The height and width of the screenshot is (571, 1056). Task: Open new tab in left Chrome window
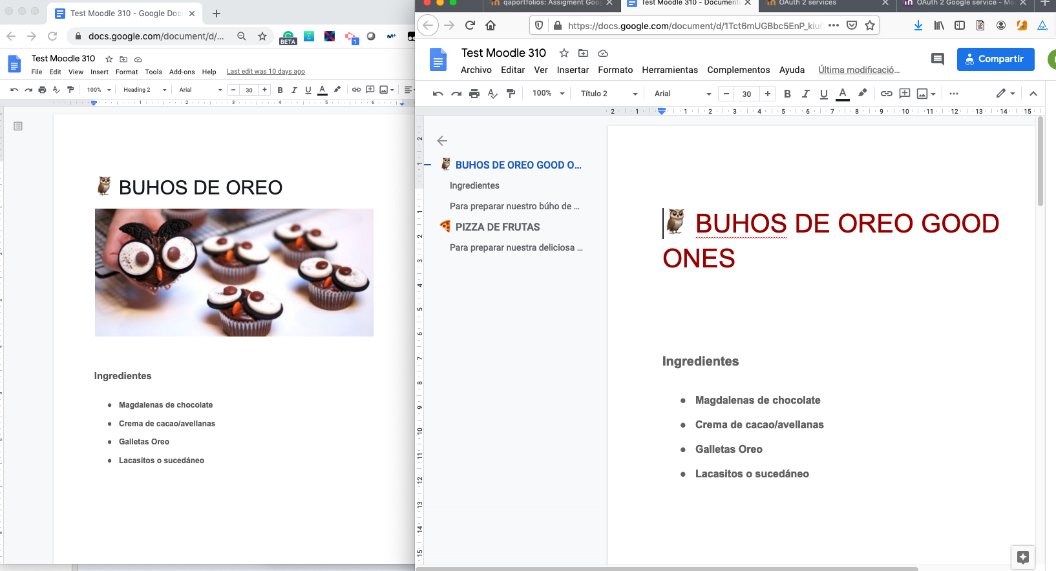(216, 13)
